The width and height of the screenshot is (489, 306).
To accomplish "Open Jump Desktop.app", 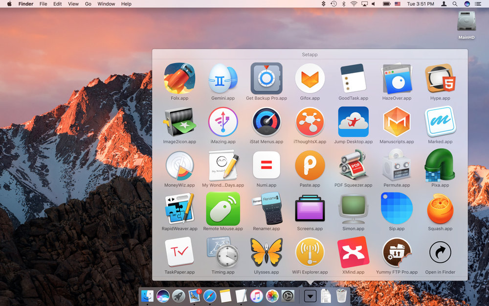I will (353, 122).
